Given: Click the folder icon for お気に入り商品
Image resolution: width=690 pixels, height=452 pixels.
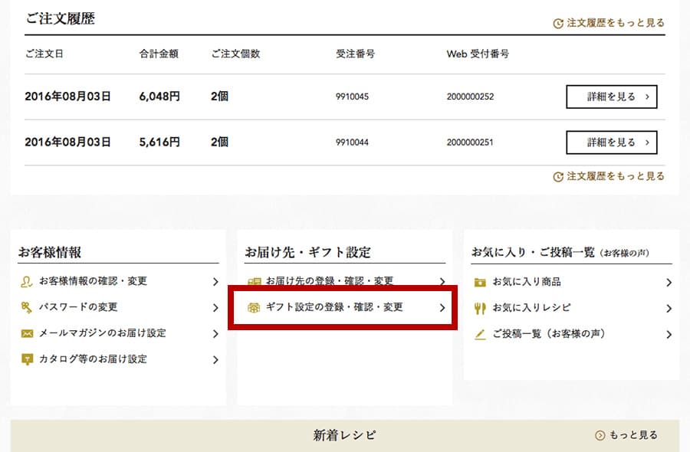Looking at the screenshot, I should pyautogui.click(x=481, y=282).
